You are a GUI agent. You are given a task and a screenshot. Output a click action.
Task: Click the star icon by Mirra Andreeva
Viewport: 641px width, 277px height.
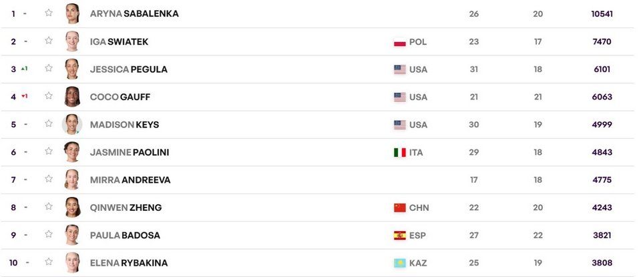(x=49, y=180)
